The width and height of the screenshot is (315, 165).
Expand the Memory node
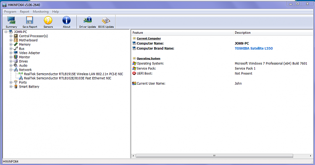(x=11, y=45)
